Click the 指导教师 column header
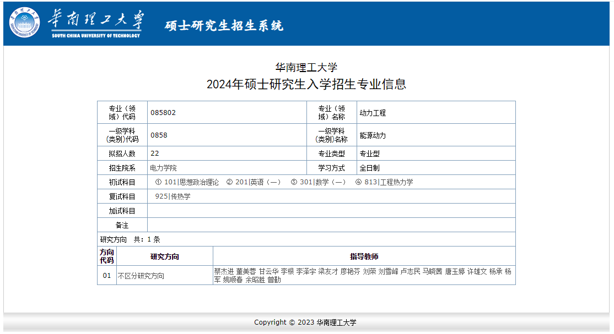The image size is (614, 334). click(x=364, y=256)
